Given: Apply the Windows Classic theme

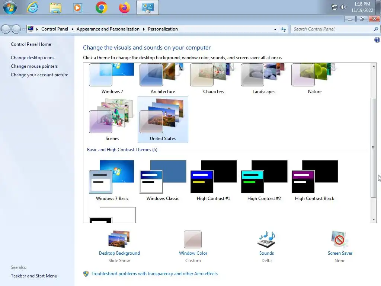Looking at the screenshot, I should tap(163, 180).
